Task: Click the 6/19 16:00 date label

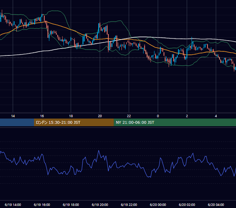Action: [42, 205]
